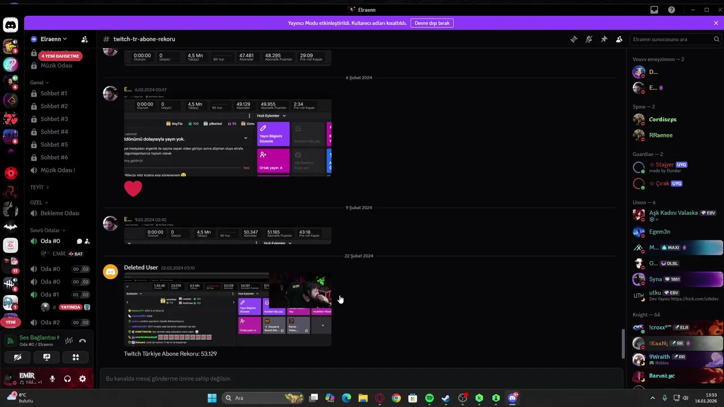Mute microphone in user panel
Image resolution: width=724 pixels, height=407 pixels.
pyautogui.click(x=53, y=379)
